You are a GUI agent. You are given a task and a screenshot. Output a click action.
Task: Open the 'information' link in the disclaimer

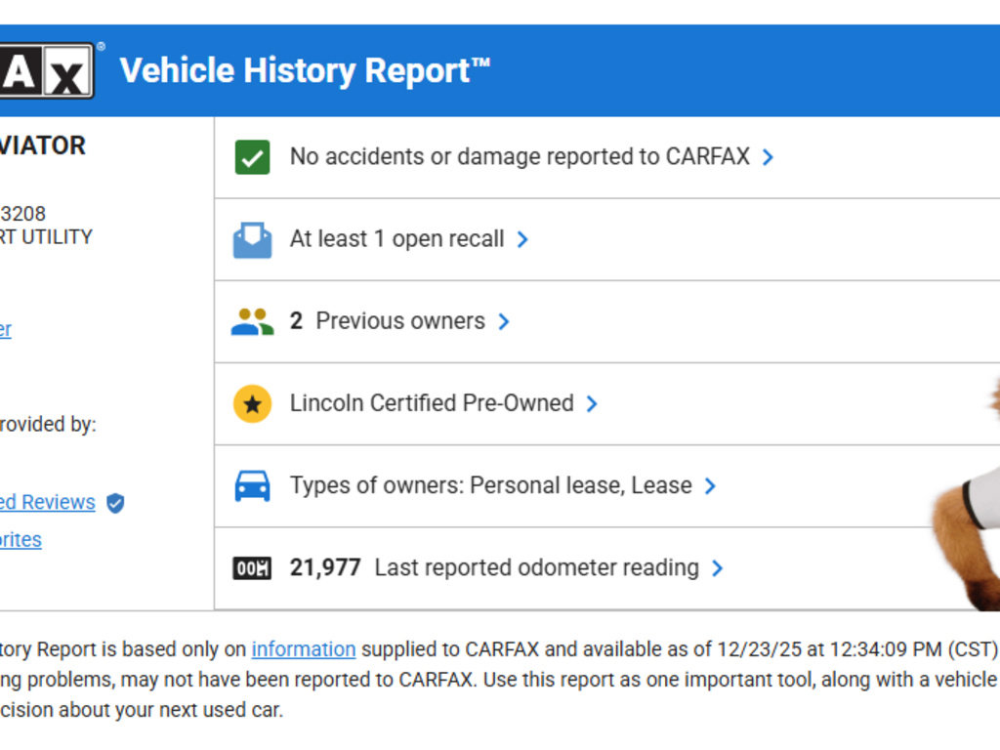coord(303,649)
